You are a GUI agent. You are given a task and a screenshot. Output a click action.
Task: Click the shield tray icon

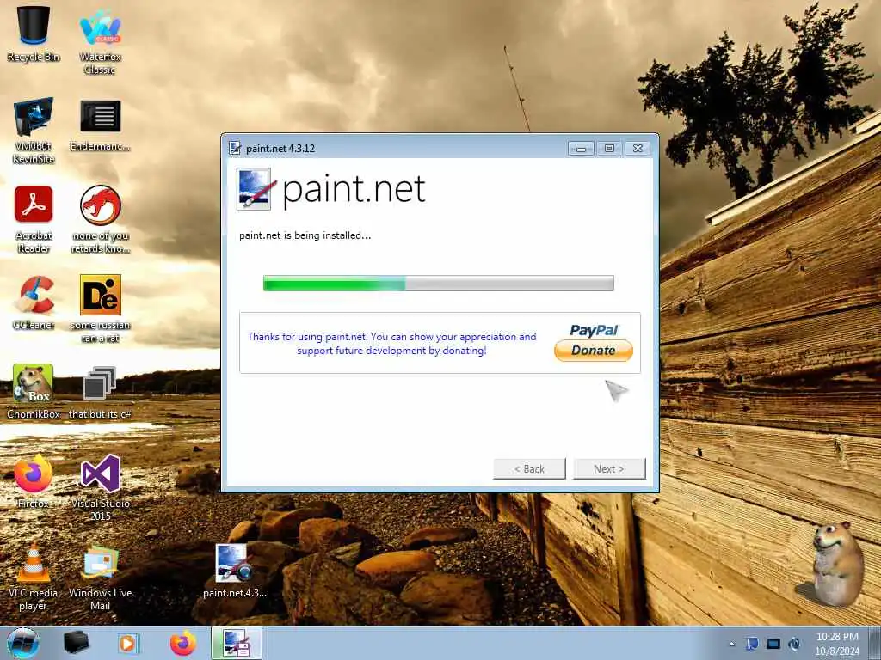tap(752, 644)
